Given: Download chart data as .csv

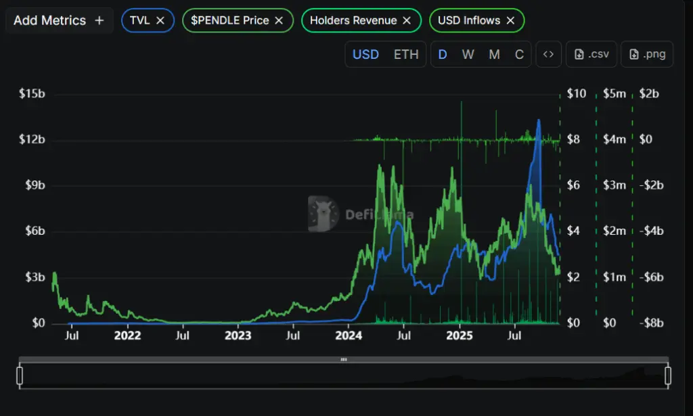Looking at the screenshot, I should tap(591, 54).
